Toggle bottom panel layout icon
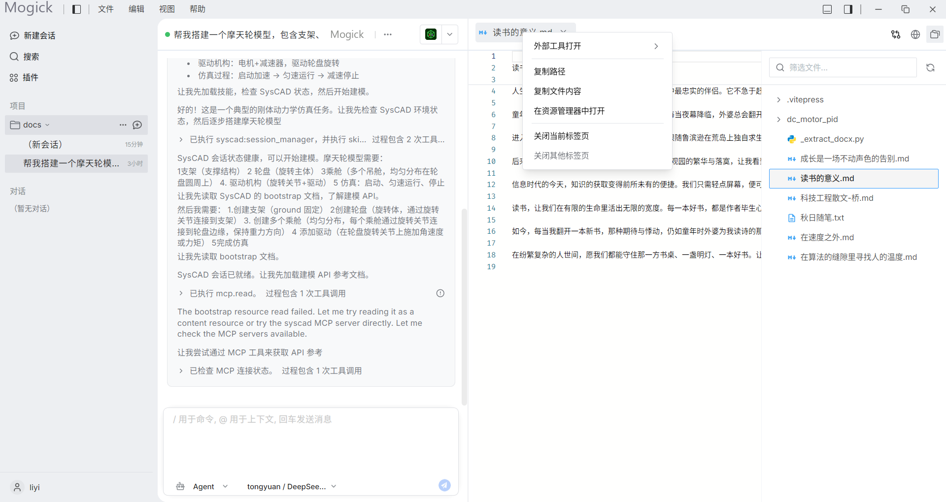946x502 pixels. tap(827, 9)
